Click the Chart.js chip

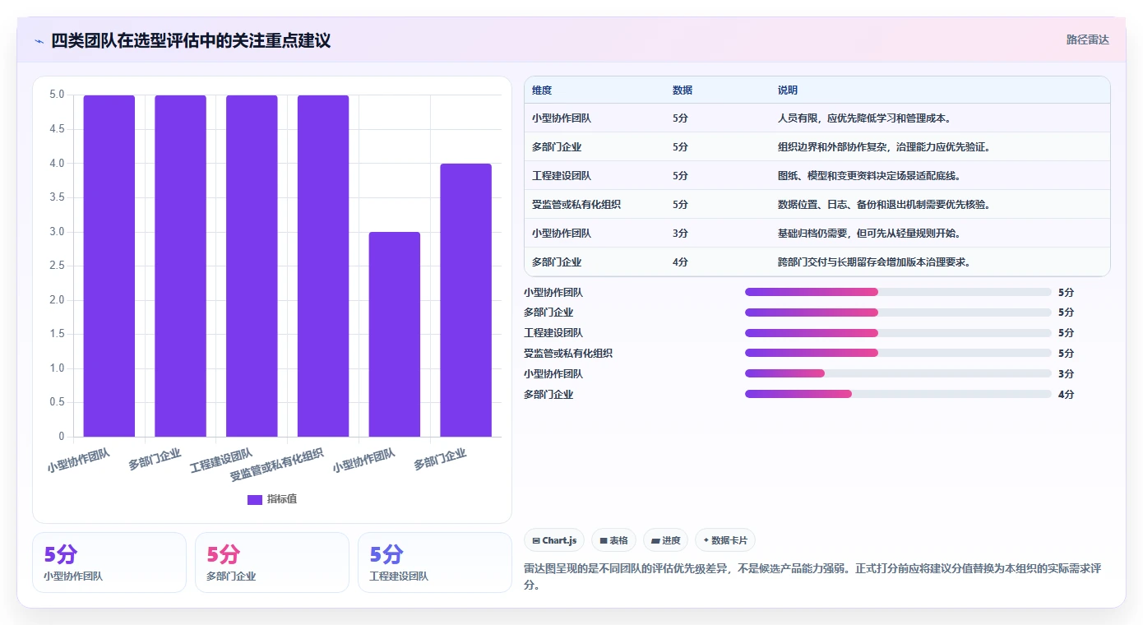click(554, 540)
